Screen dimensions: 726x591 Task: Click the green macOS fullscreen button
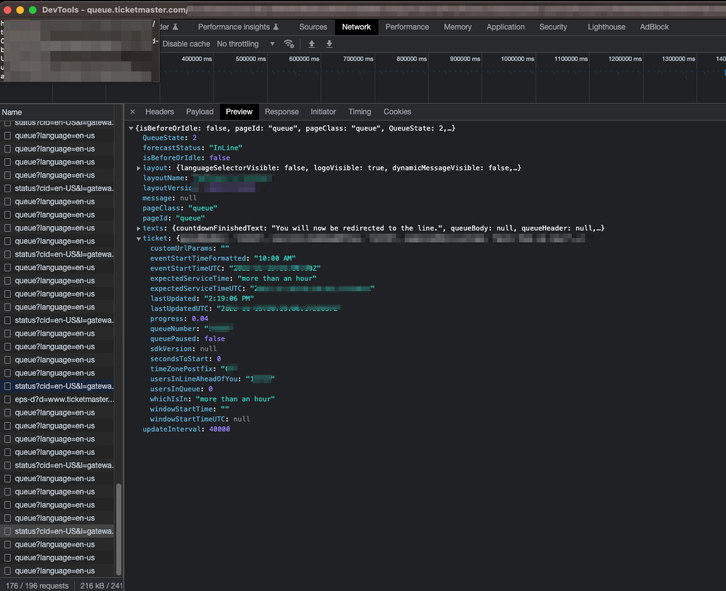(33, 9)
